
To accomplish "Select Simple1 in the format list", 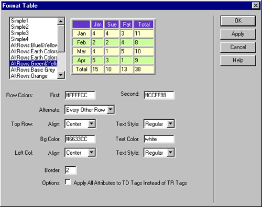I will [34, 21].
